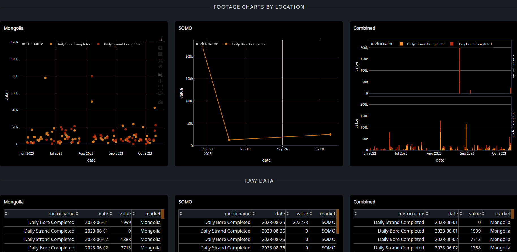Zoom out using the Mongolia chart minus icon
This screenshot has width=517, height=252.
click(160, 54)
